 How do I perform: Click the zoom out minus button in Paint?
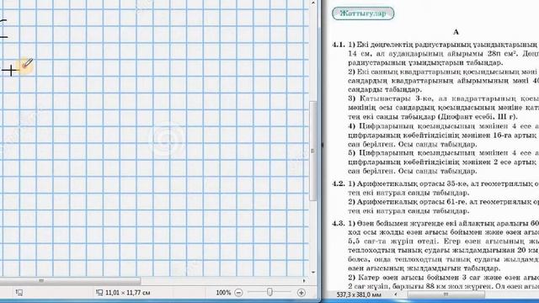click(x=238, y=293)
